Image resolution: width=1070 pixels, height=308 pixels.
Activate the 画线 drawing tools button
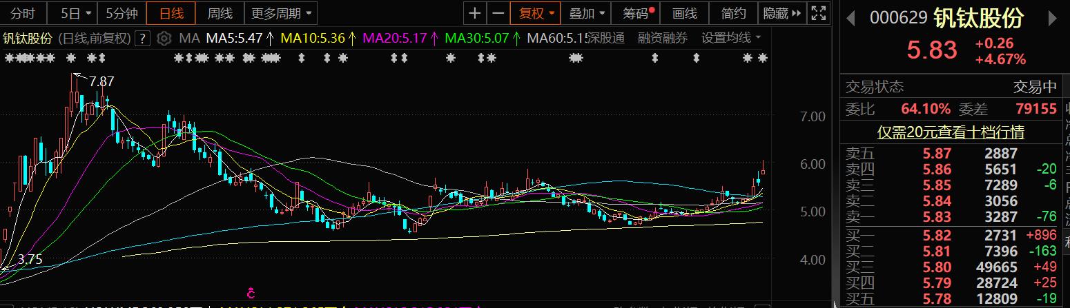click(x=685, y=13)
